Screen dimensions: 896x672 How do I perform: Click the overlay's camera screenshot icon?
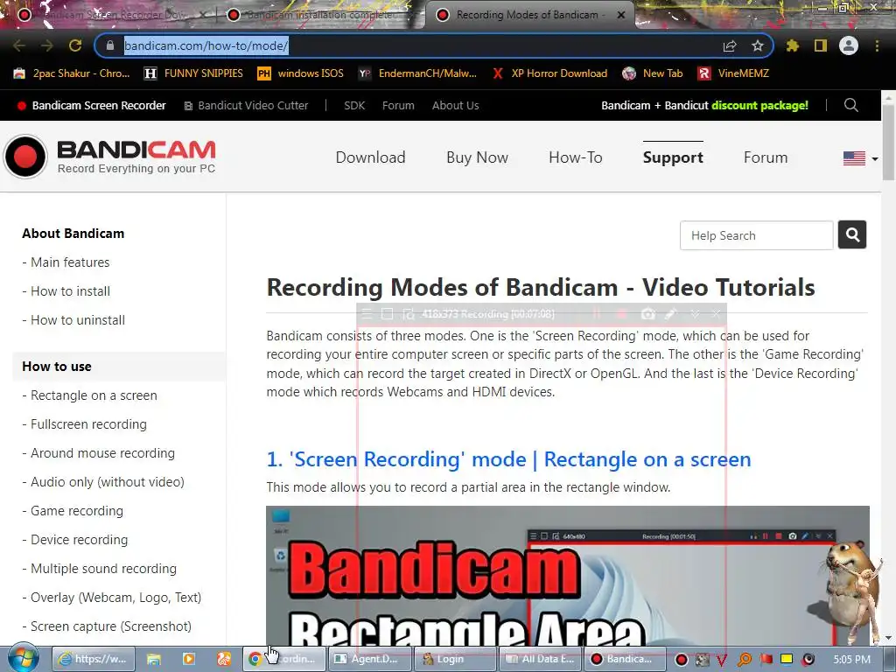point(647,314)
